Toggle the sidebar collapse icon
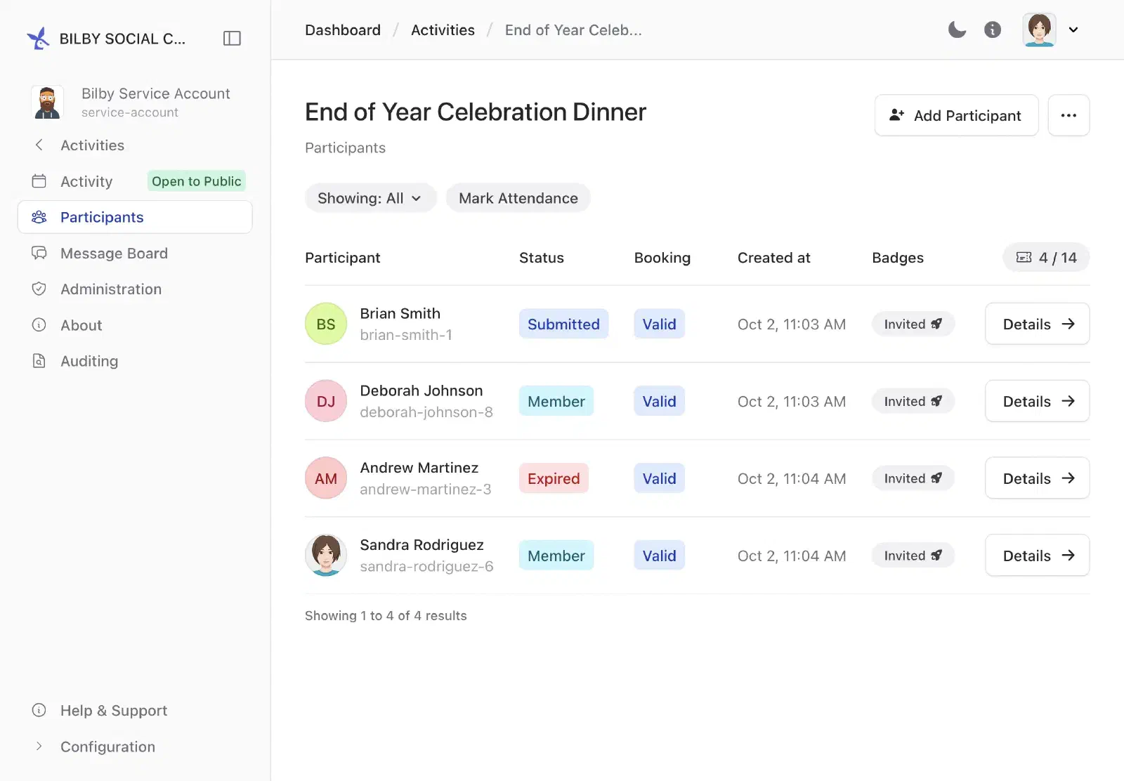1124x781 pixels. click(232, 38)
